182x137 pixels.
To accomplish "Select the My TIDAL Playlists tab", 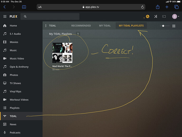I will (131, 26).
